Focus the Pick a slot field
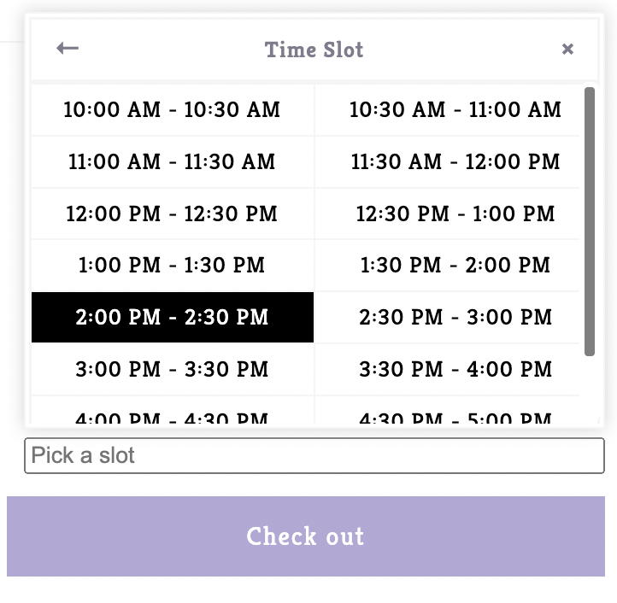The image size is (617, 603). click(x=314, y=455)
